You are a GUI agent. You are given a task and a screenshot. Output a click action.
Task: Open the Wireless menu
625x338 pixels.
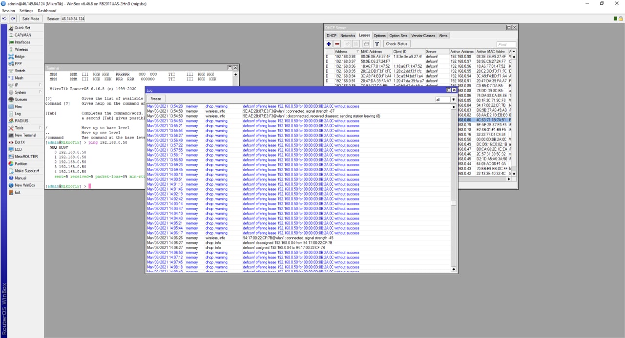click(x=21, y=49)
